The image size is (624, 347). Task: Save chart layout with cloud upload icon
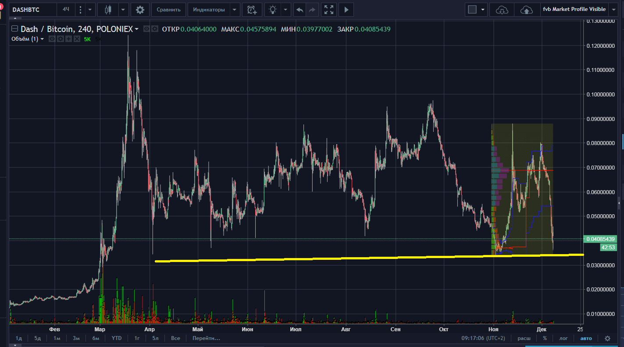coord(526,9)
